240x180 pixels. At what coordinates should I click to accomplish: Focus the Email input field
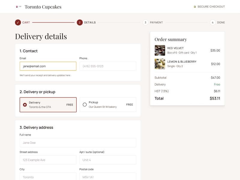click(x=48, y=66)
